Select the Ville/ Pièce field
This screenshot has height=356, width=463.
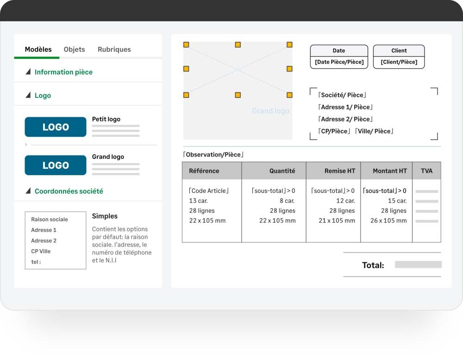tap(374, 131)
